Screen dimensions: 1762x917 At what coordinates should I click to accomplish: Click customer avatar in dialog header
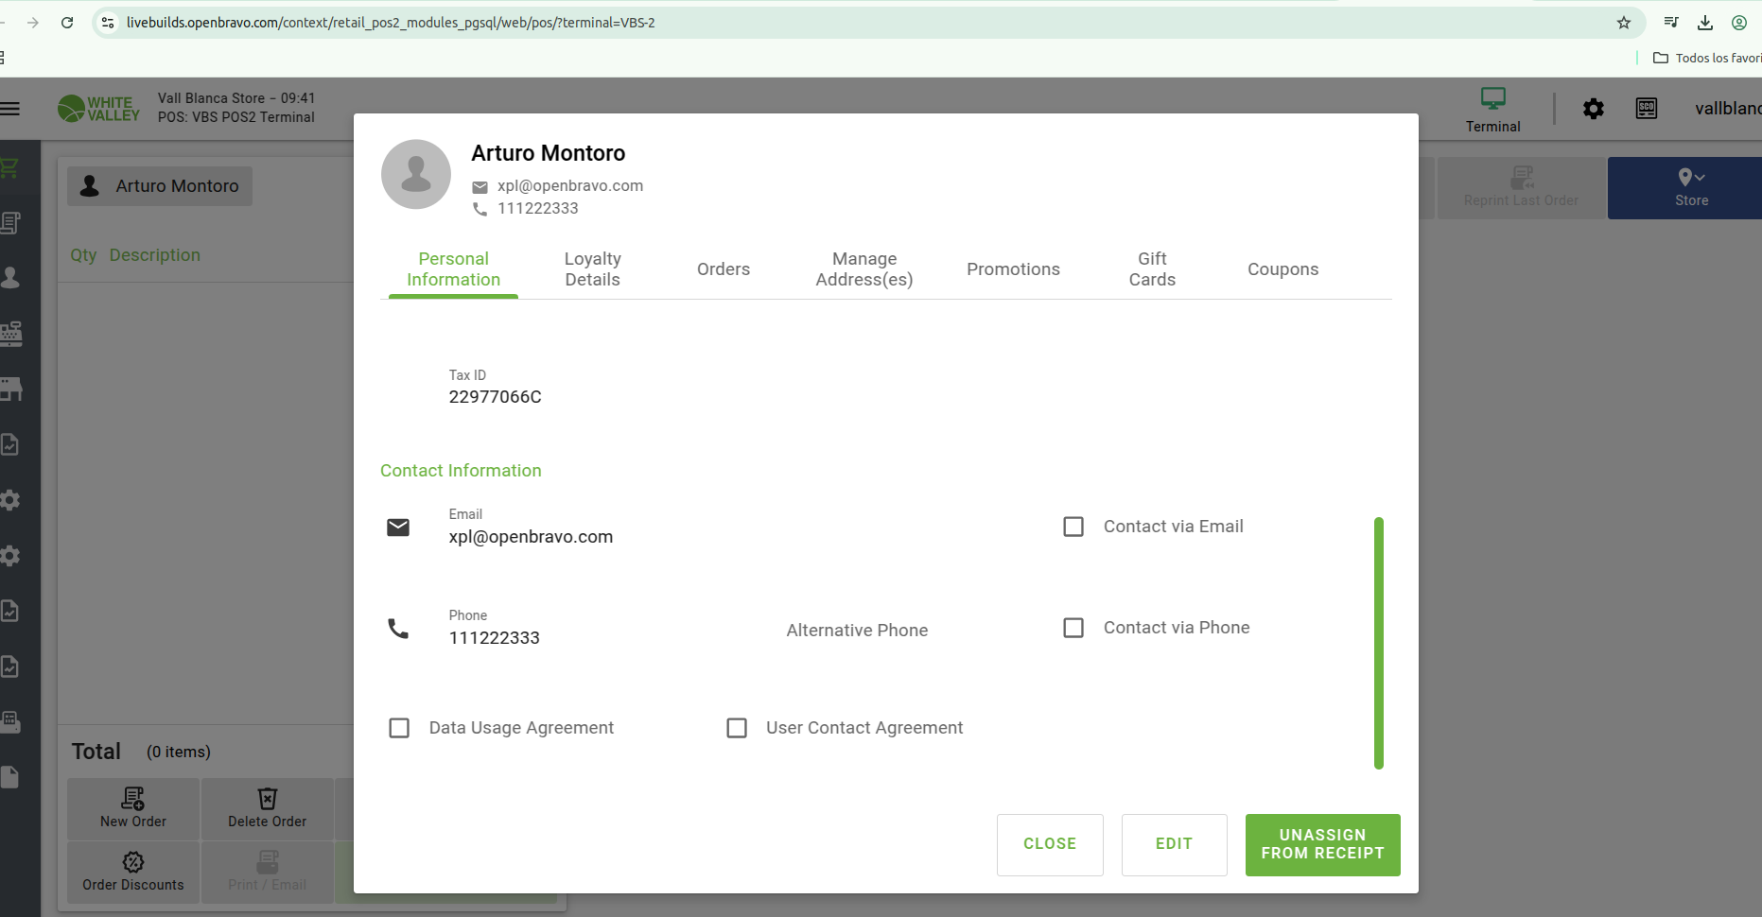coord(416,175)
